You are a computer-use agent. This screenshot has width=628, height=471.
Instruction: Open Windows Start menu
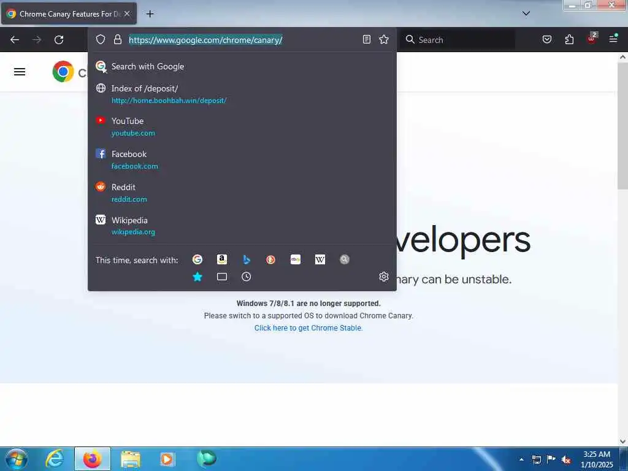(17, 459)
